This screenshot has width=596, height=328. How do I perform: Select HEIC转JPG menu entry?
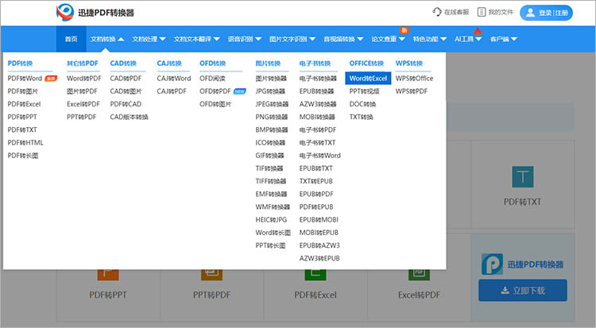coord(271,220)
